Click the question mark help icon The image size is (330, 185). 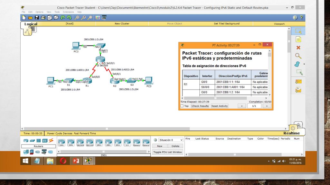pos(302,18)
